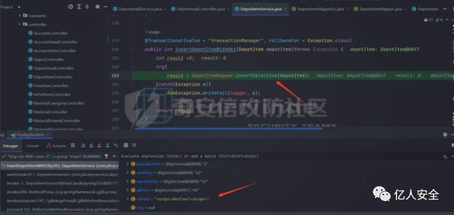Open Debug tool window gear settings
This screenshot has width=454, height=215.
point(445,135)
